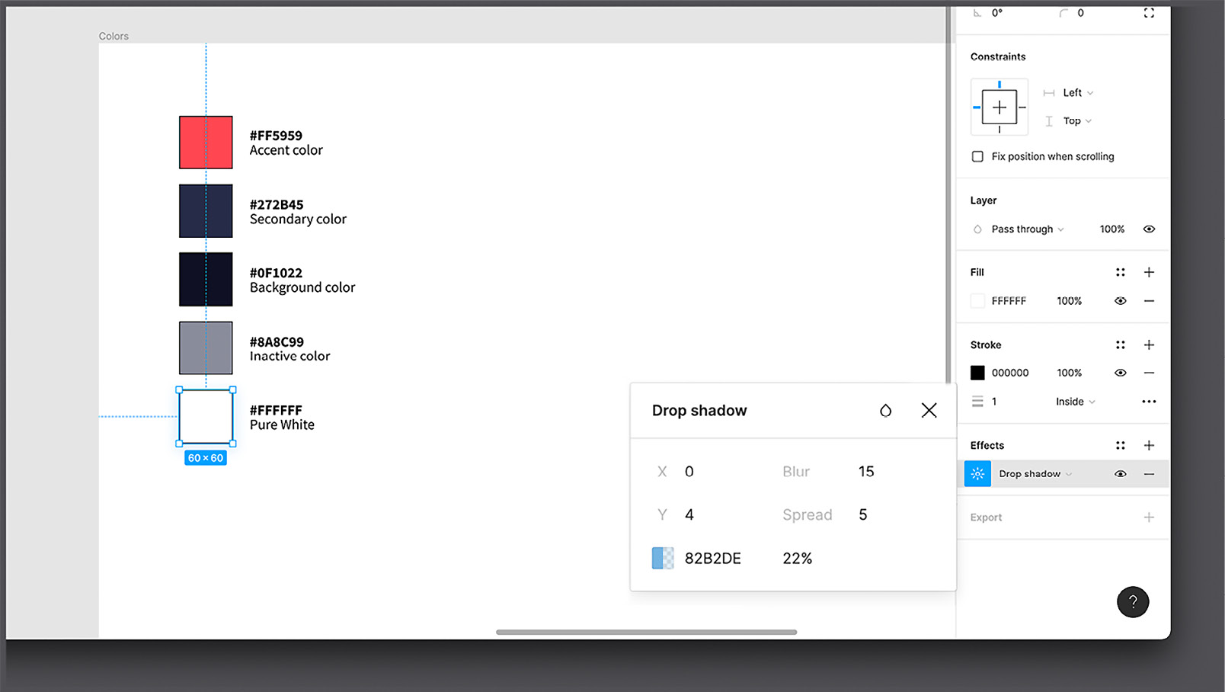Open advanced stroke settings via ellipsis icon

[1150, 401]
